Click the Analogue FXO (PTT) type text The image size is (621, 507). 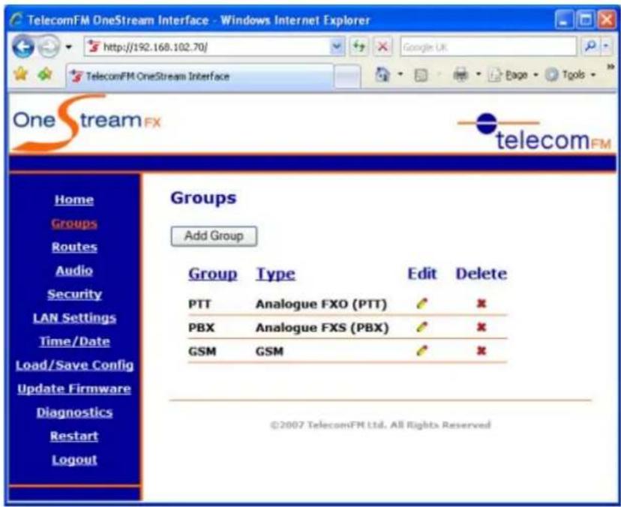(321, 304)
